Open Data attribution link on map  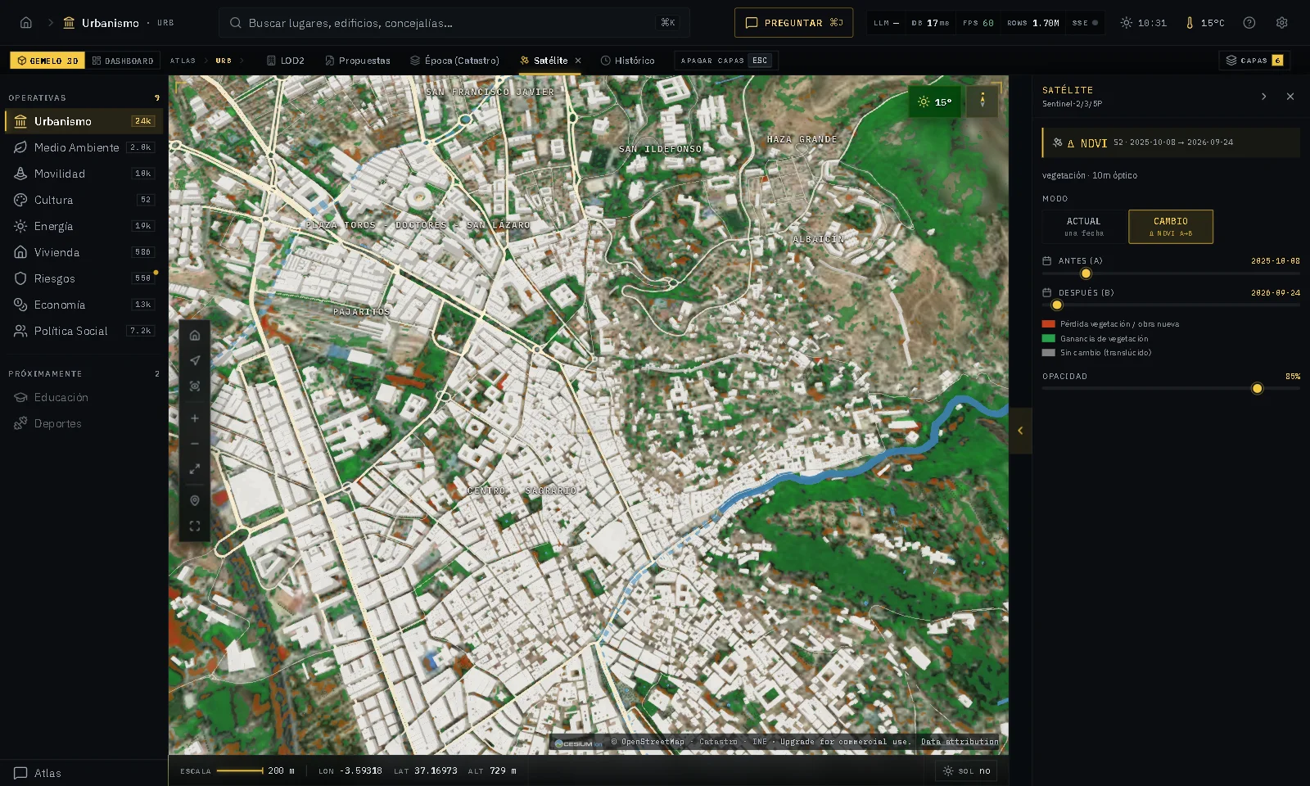click(960, 742)
